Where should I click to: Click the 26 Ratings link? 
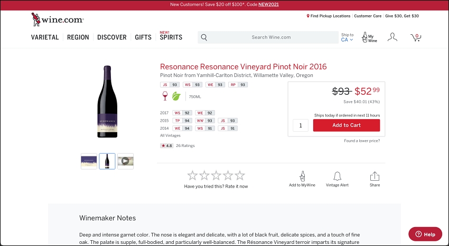pos(185,146)
